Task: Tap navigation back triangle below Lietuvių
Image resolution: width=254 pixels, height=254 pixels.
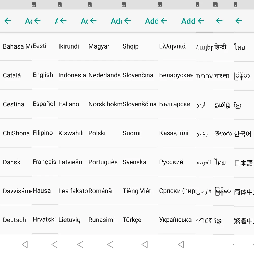Action: (81, 244)
